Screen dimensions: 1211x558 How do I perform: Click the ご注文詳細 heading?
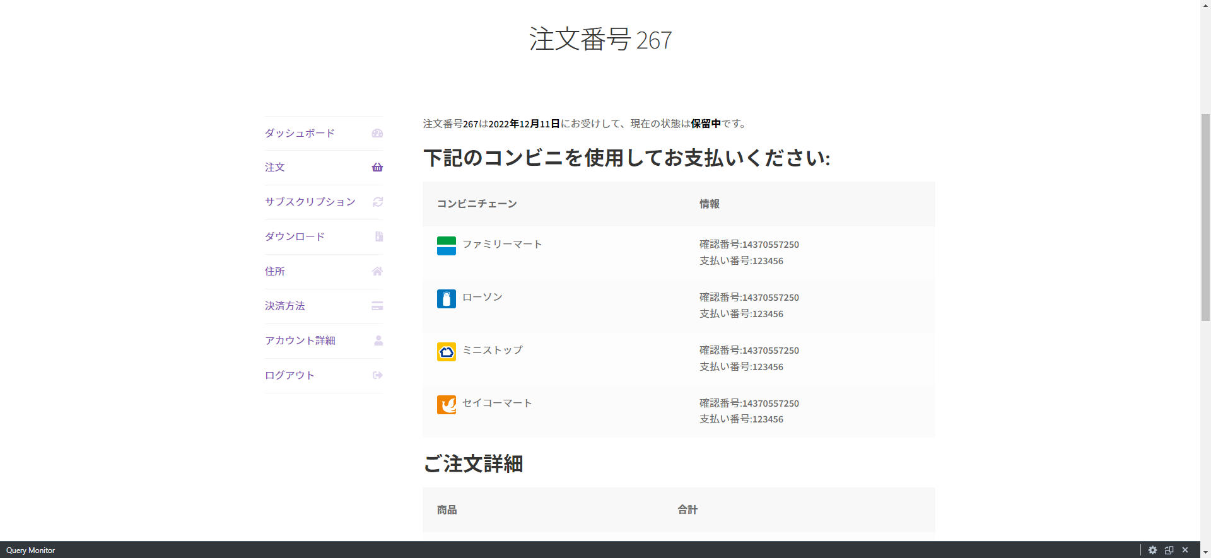473,463
